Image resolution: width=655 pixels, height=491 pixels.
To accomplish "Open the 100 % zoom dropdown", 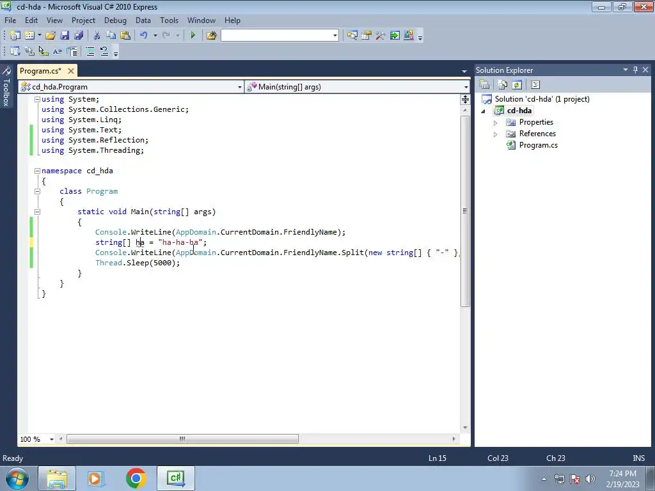I will point(51,439).
